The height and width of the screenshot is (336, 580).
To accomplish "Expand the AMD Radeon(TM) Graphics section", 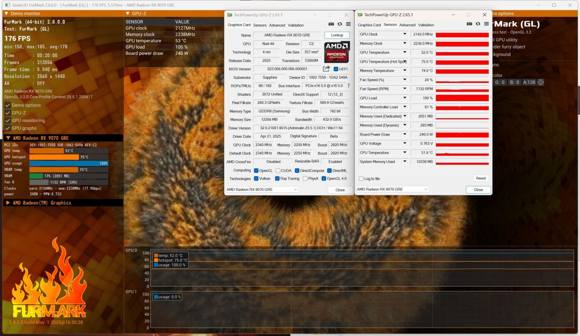I will [8, 203].
